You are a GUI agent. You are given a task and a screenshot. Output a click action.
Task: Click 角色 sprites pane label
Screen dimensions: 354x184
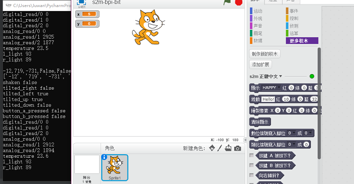tap(110, 148)
